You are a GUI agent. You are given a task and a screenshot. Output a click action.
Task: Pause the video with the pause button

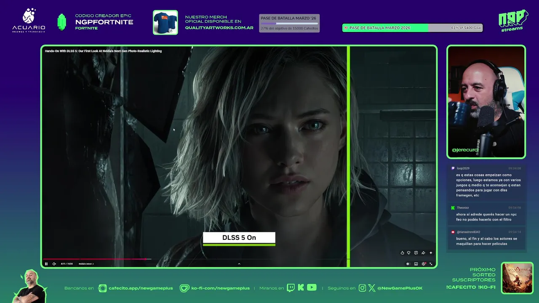[46, 264]
